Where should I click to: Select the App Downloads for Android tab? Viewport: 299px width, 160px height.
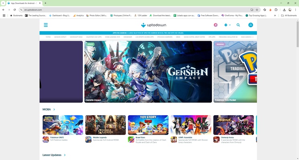(x=24, y=3)
